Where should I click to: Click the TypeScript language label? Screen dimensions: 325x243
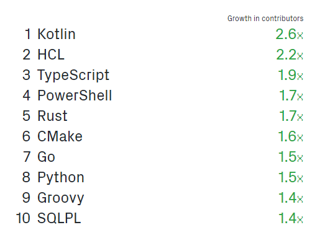coord(73,76)
